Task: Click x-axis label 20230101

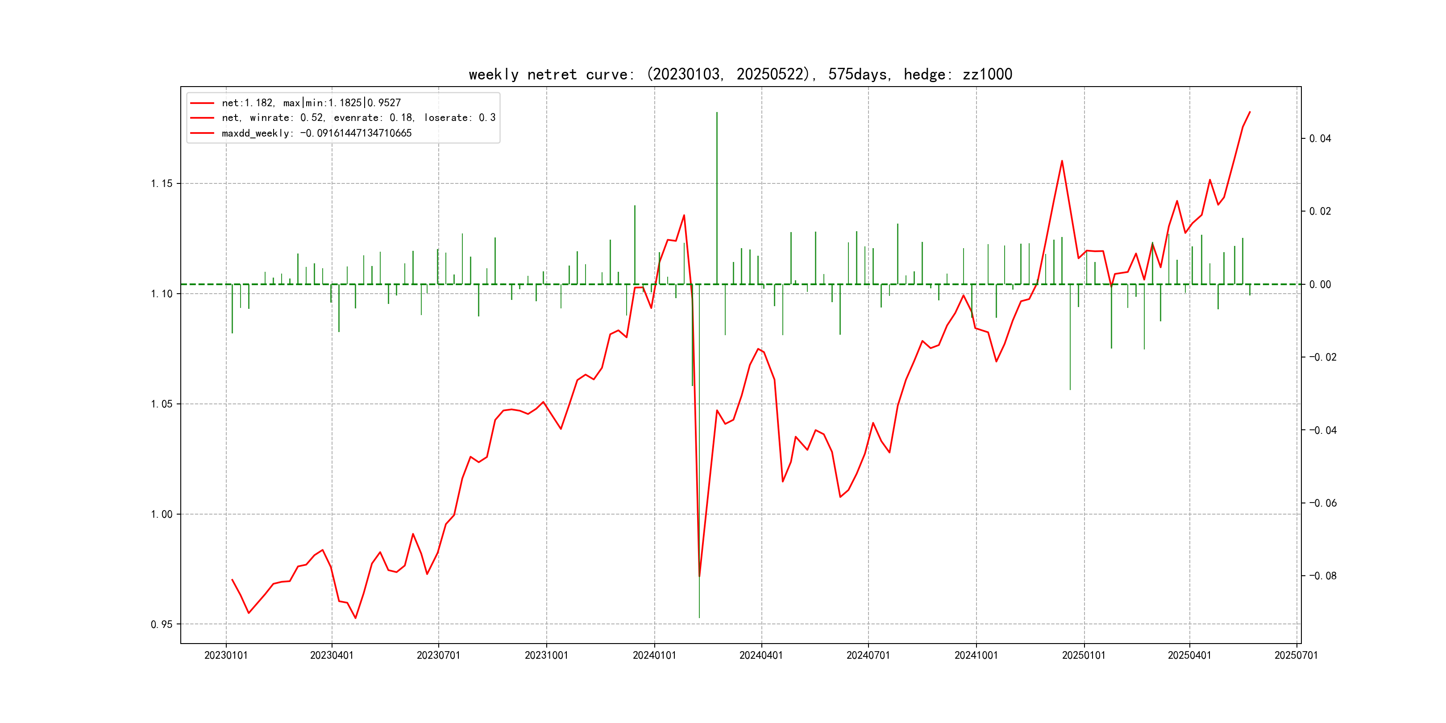Action: click(226, 655)
